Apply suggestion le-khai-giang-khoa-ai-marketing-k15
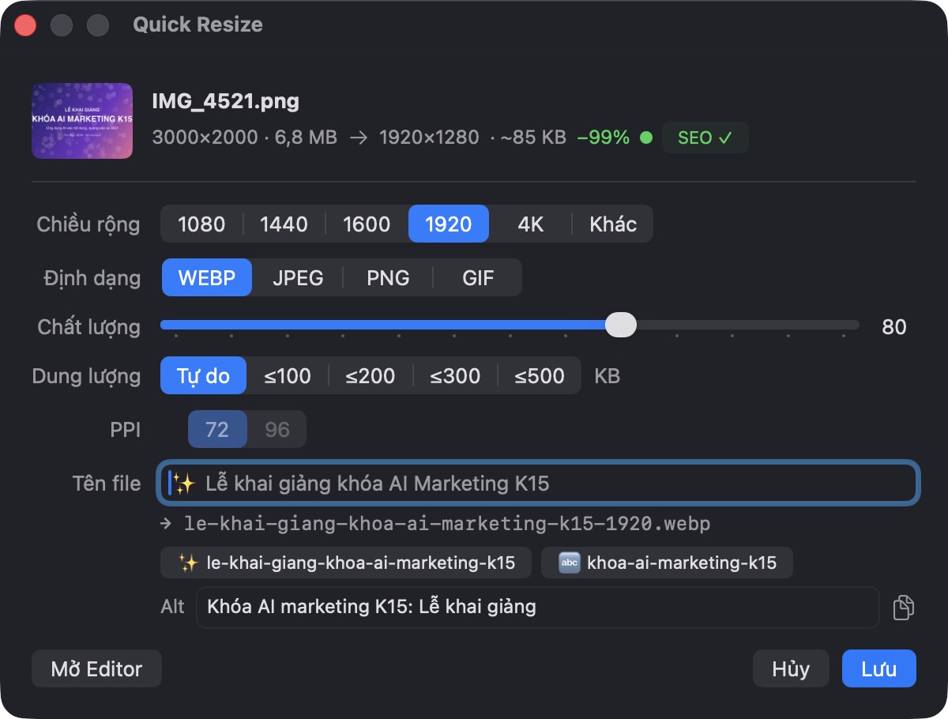Viewport: 948px width, 719px height. pos(347,563)
